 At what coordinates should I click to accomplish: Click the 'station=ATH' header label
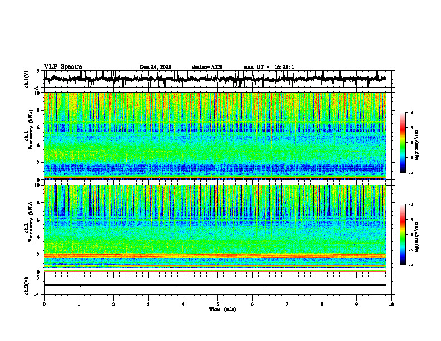[207, 67]
